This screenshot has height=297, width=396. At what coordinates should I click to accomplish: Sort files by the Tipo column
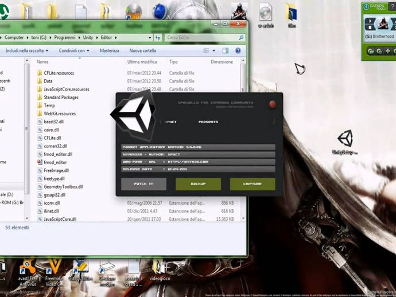(x=173, y=62)
